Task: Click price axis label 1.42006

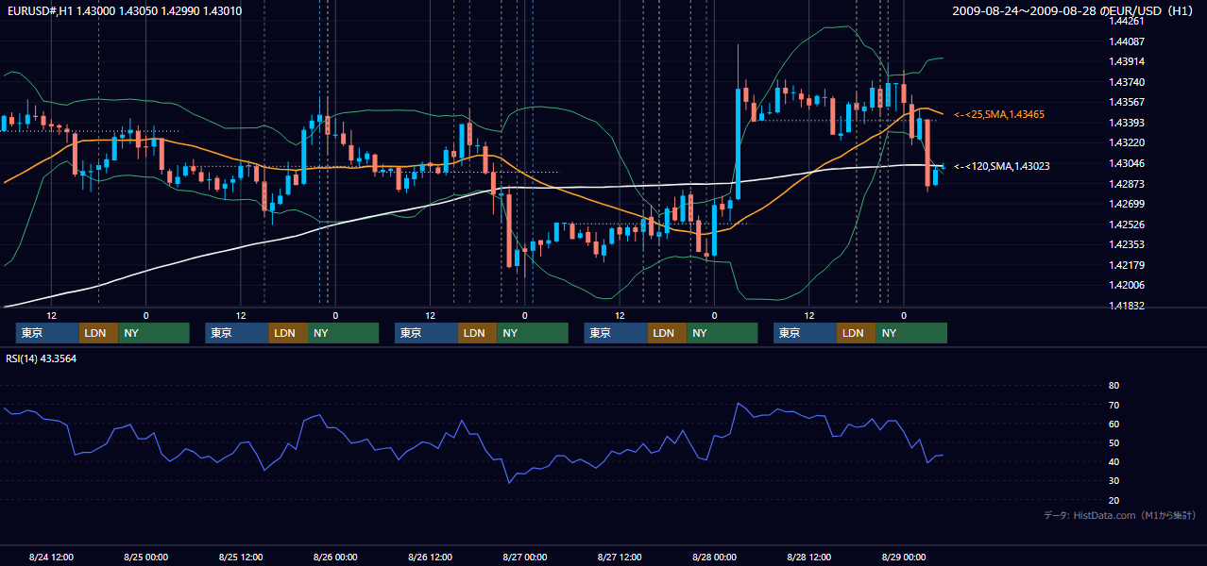Action: point(1127,285)
